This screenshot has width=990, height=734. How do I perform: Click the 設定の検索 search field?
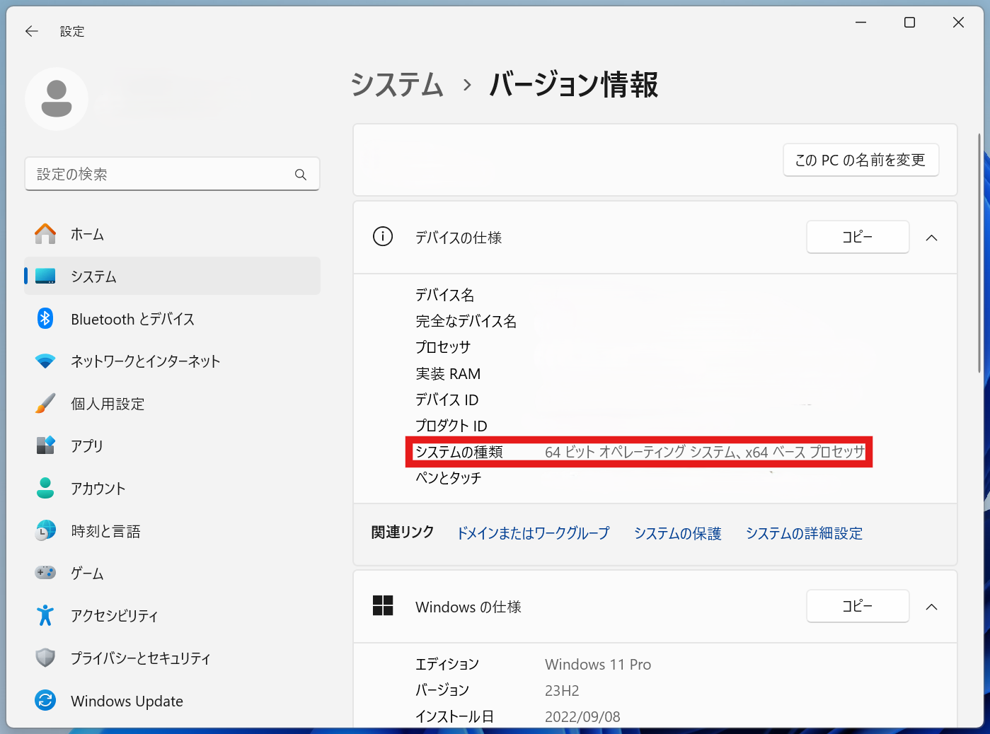pyautogui.click(x=173, y=174)
